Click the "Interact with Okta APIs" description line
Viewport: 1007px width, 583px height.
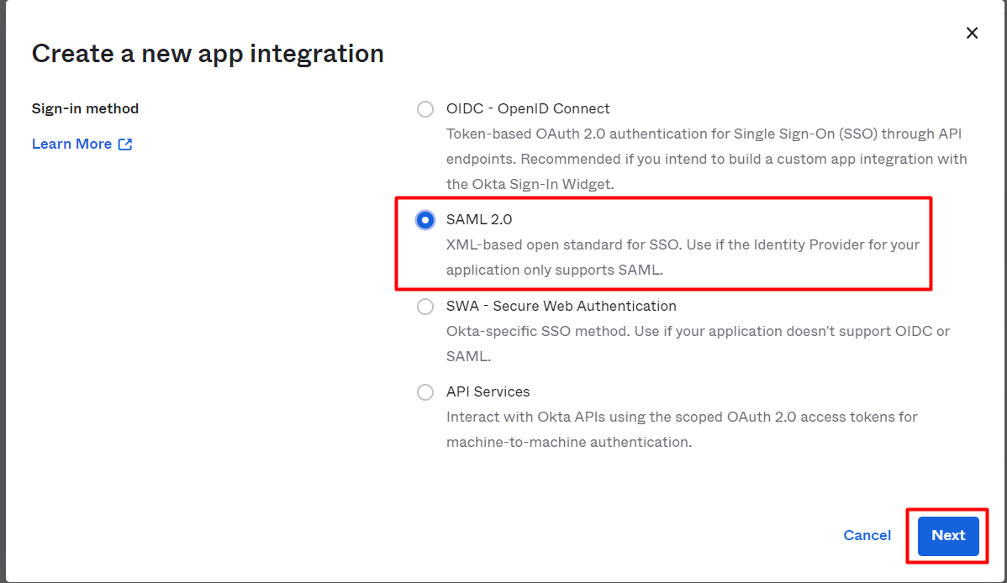tap(682, 418)
